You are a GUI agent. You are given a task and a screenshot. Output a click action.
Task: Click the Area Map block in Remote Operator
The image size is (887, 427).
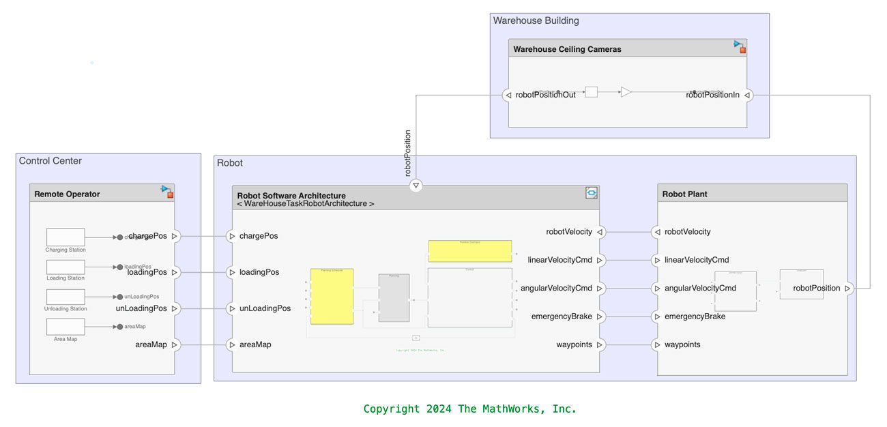point(66,327)
